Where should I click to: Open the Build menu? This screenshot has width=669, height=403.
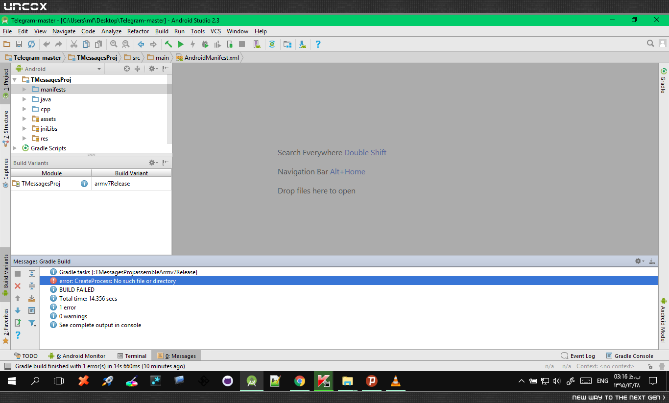pyautogui.click(x=162, y=31)
